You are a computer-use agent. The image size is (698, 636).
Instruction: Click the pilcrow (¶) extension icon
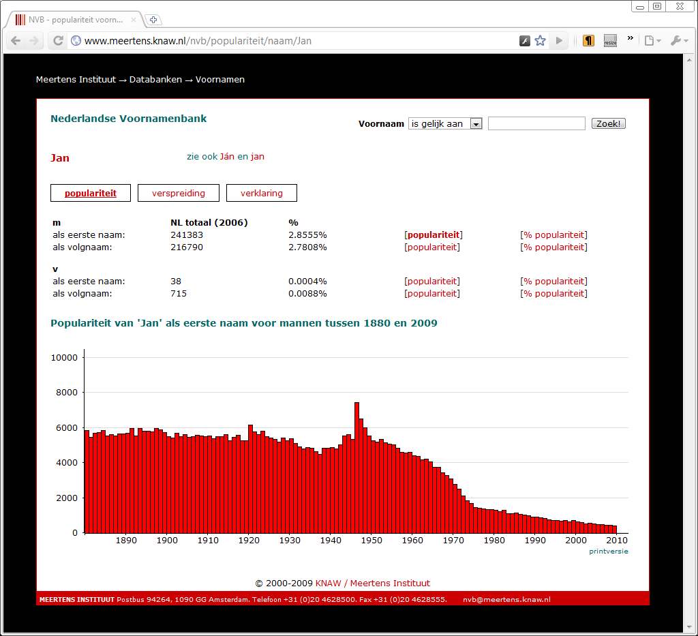588,41
